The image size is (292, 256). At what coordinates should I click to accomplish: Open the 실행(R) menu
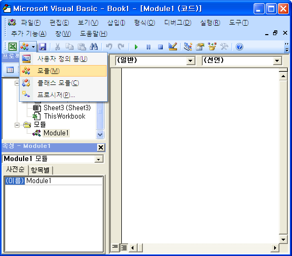[x=210, y=23]
